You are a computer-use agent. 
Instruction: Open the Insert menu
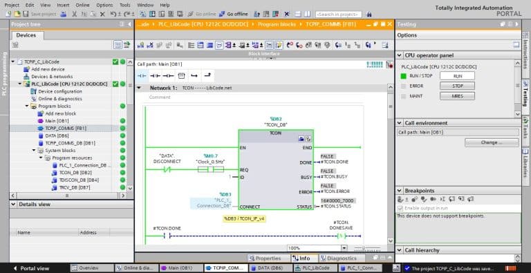(63, 5)
